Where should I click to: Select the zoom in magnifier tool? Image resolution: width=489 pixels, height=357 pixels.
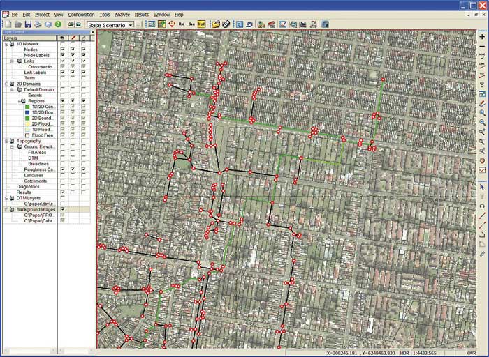point(482,113)
